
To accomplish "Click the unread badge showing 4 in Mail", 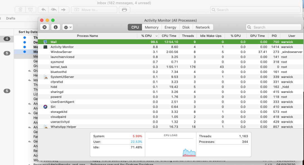I will (x=7, y=39).
